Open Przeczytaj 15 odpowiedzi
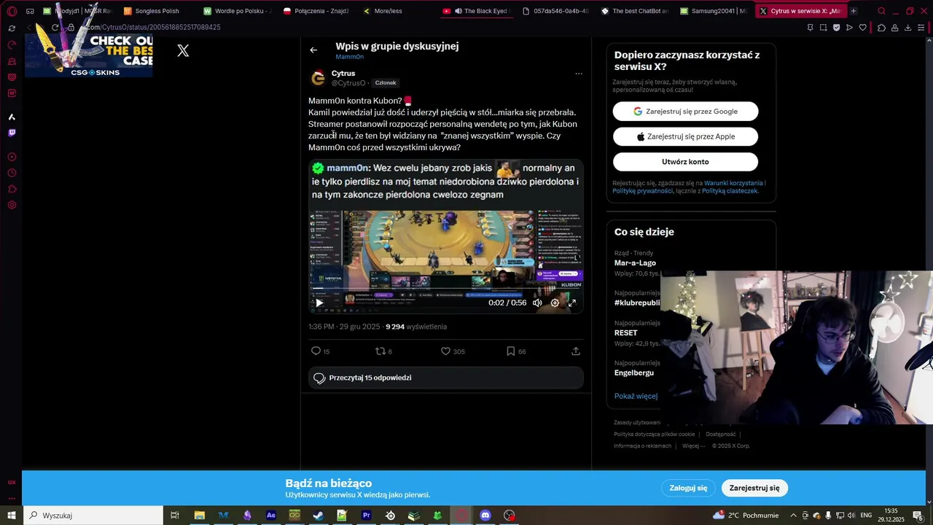The width and height of the screenshot is (933, 525). [445, 378]
